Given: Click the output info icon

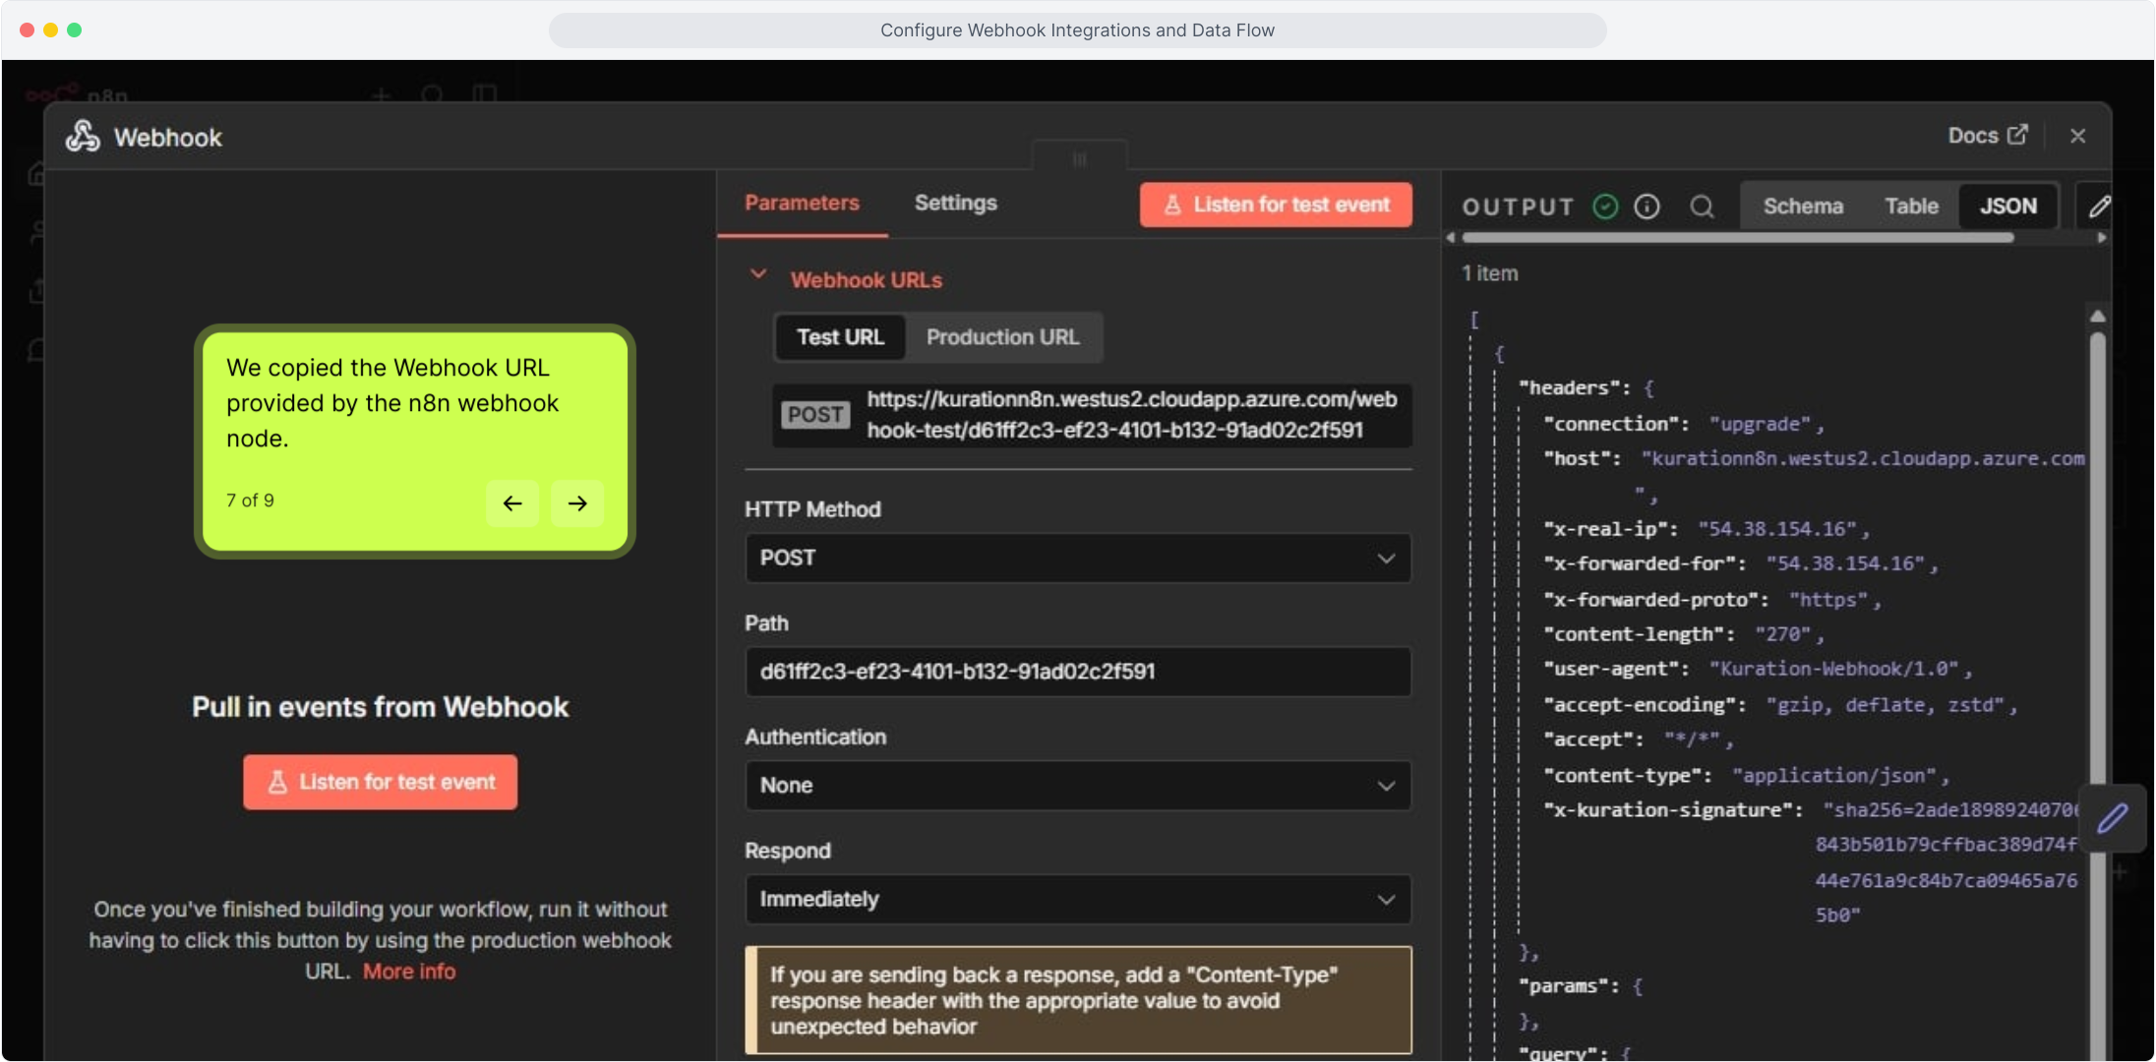Looking at the screenshot, I should [1647, 206].
